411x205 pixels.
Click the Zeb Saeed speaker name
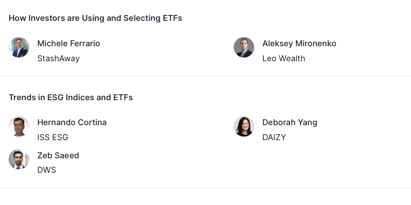point(58,156)
